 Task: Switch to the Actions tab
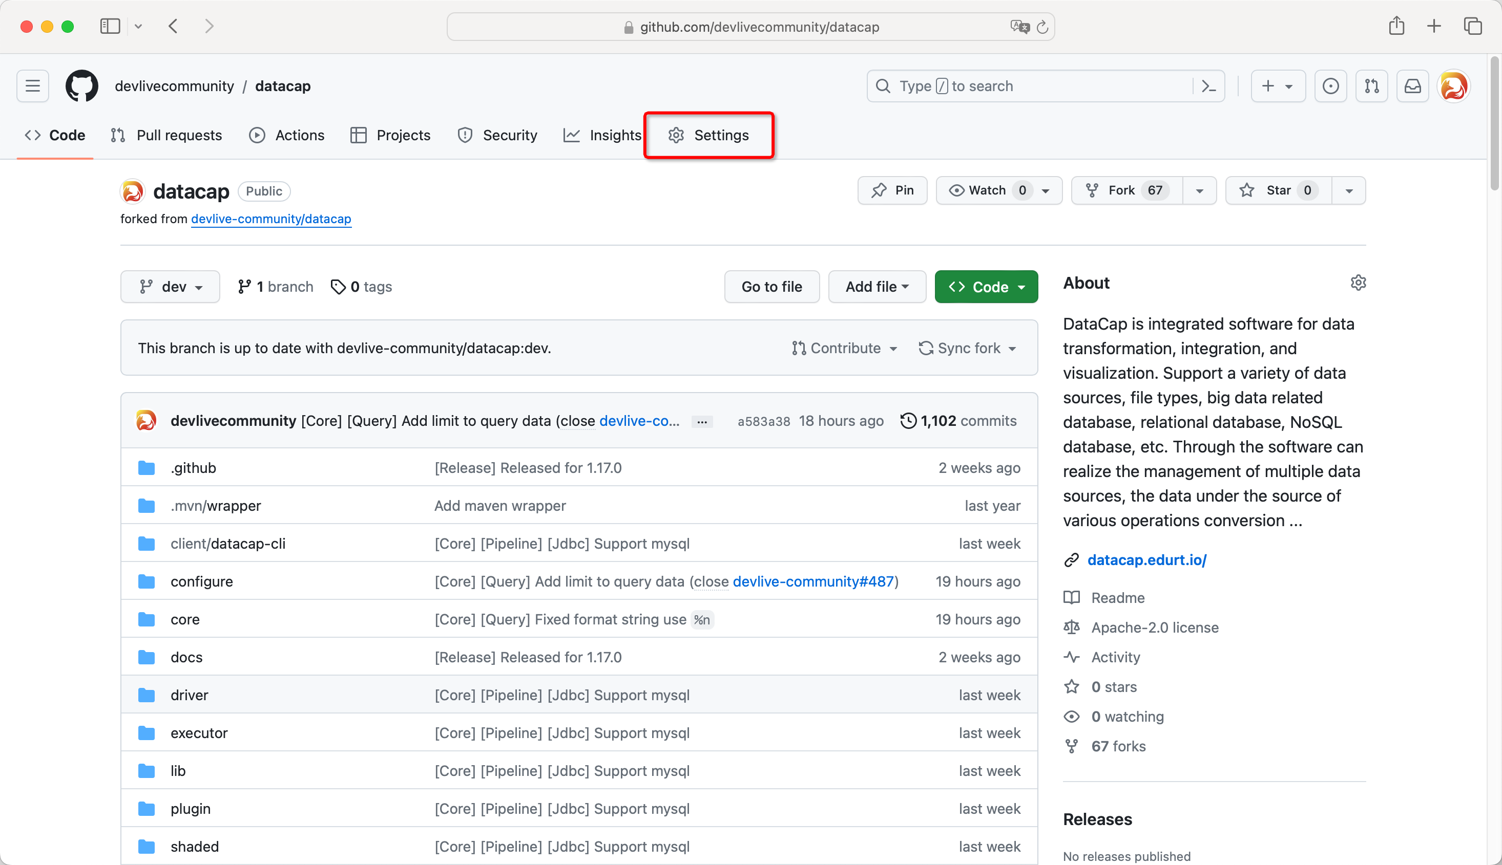point(286,136)
